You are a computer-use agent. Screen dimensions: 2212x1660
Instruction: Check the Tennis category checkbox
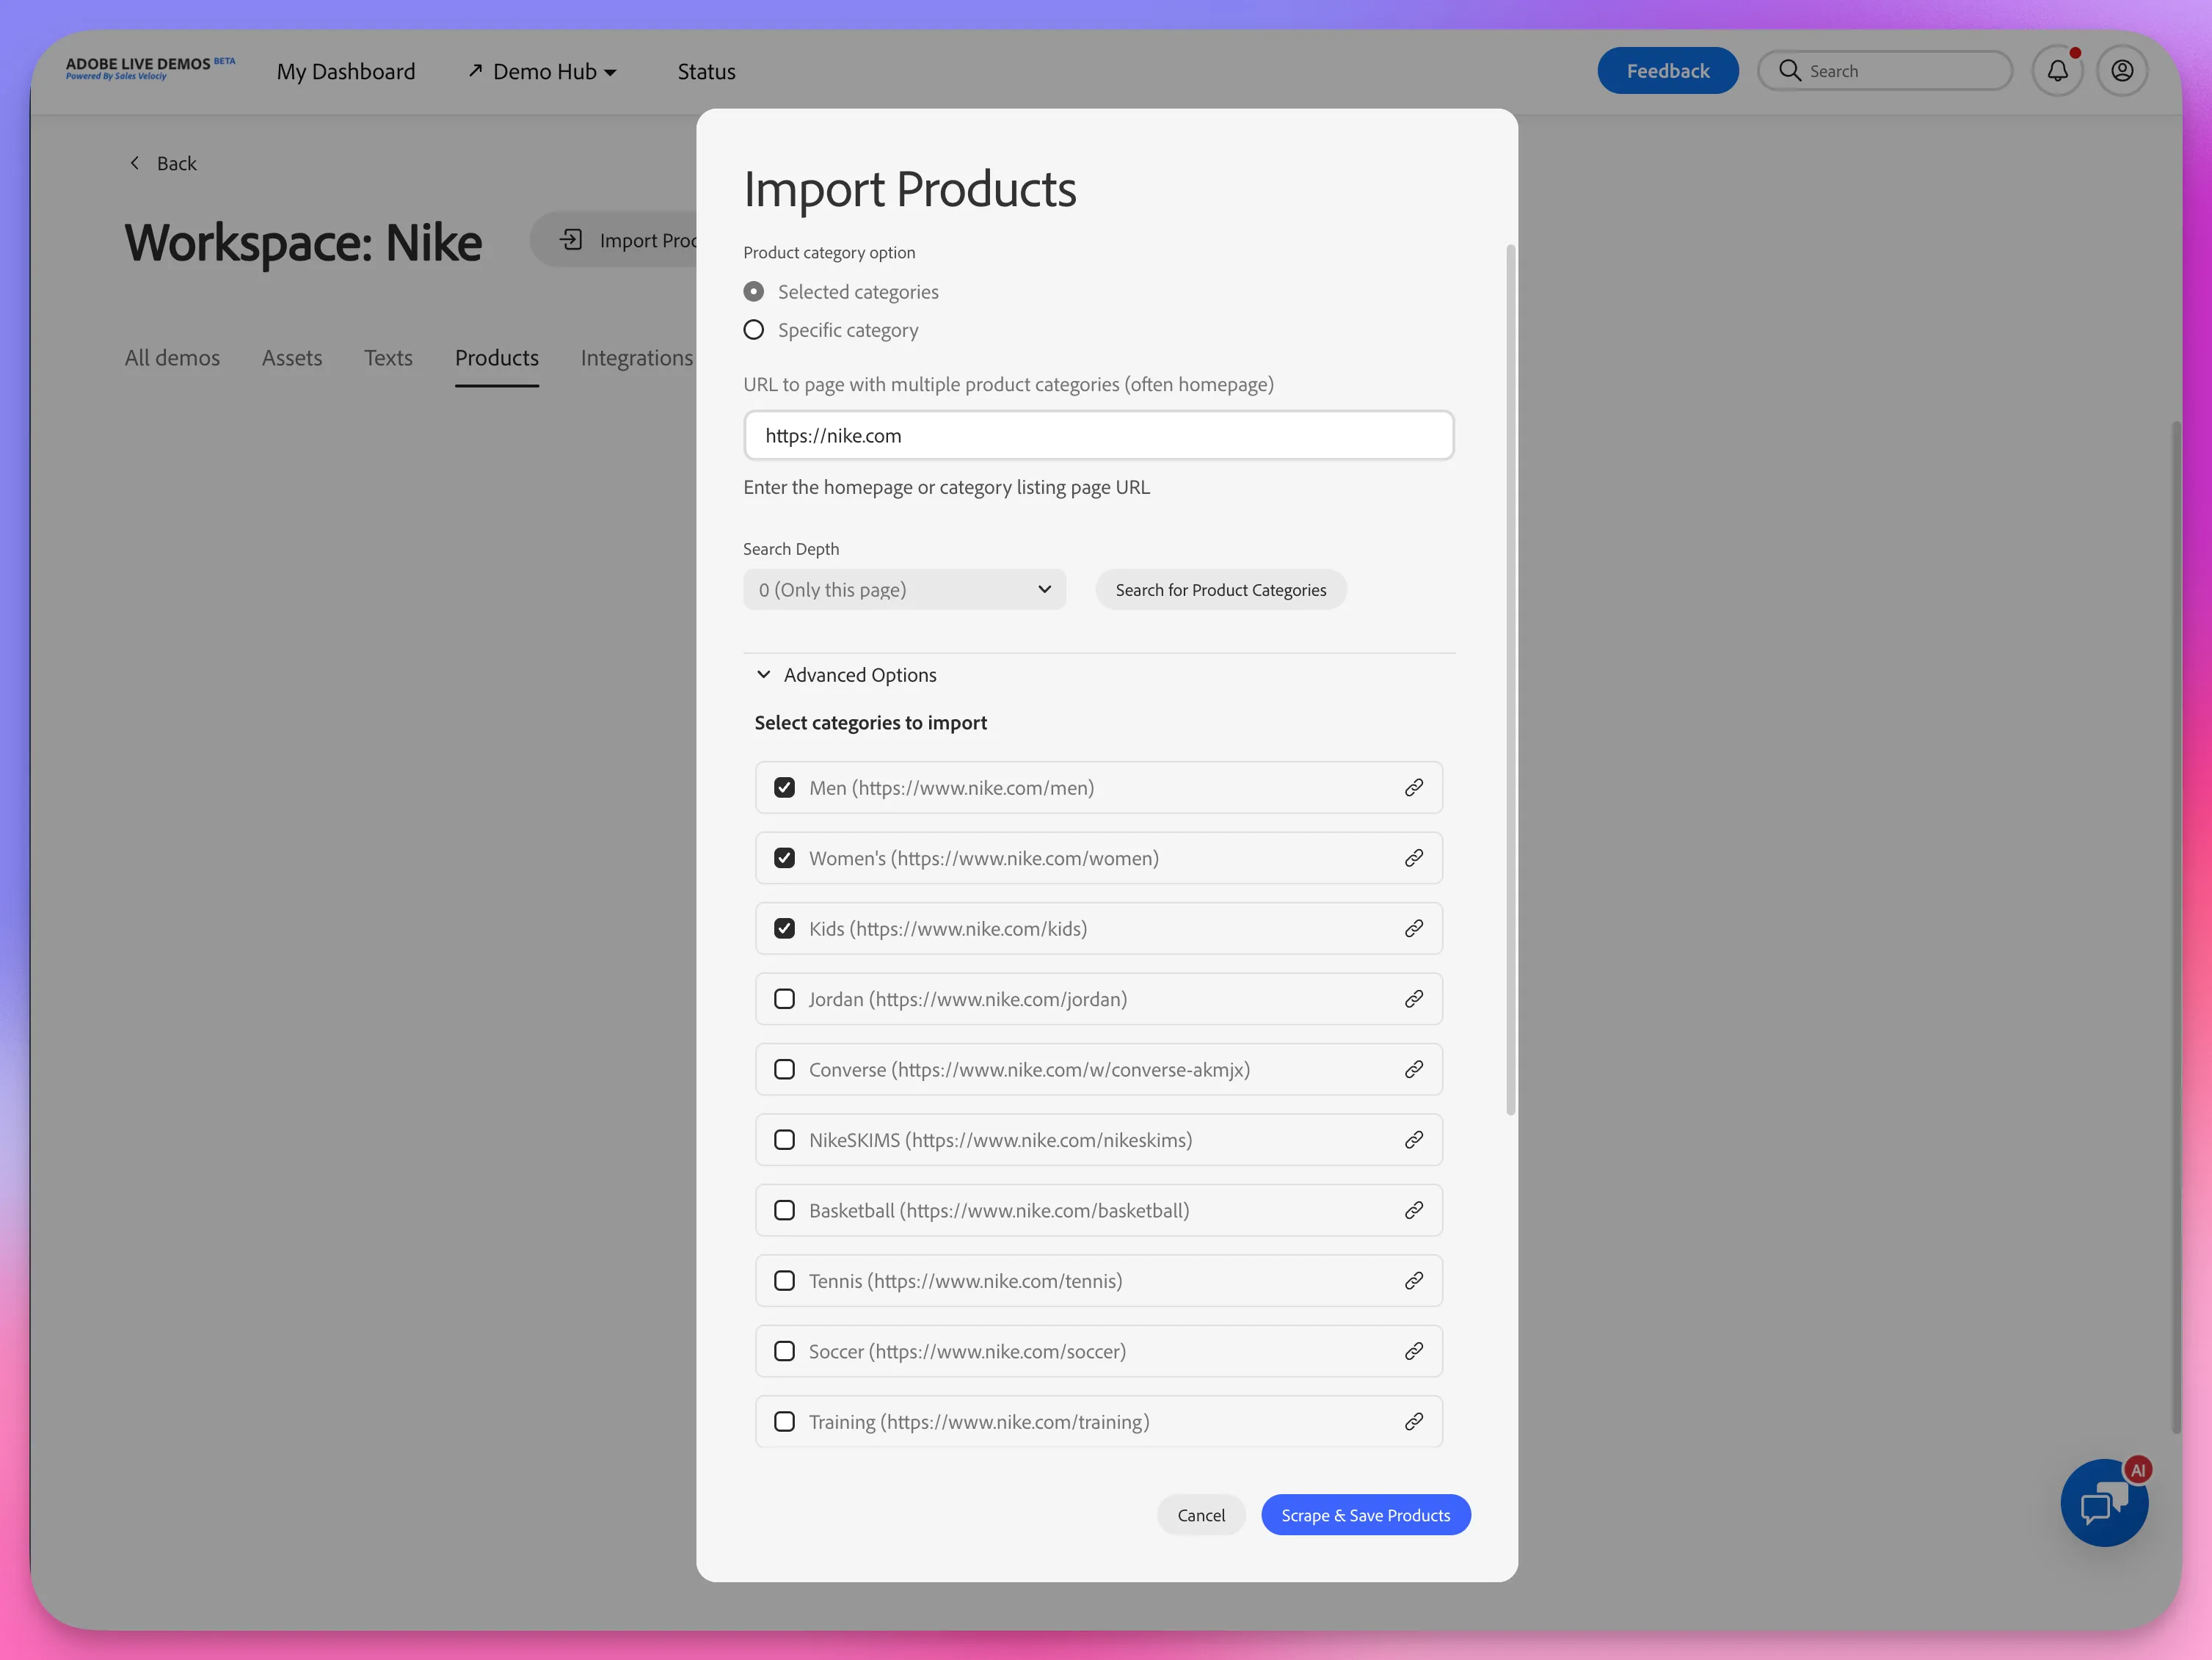tap(785, 1281)
